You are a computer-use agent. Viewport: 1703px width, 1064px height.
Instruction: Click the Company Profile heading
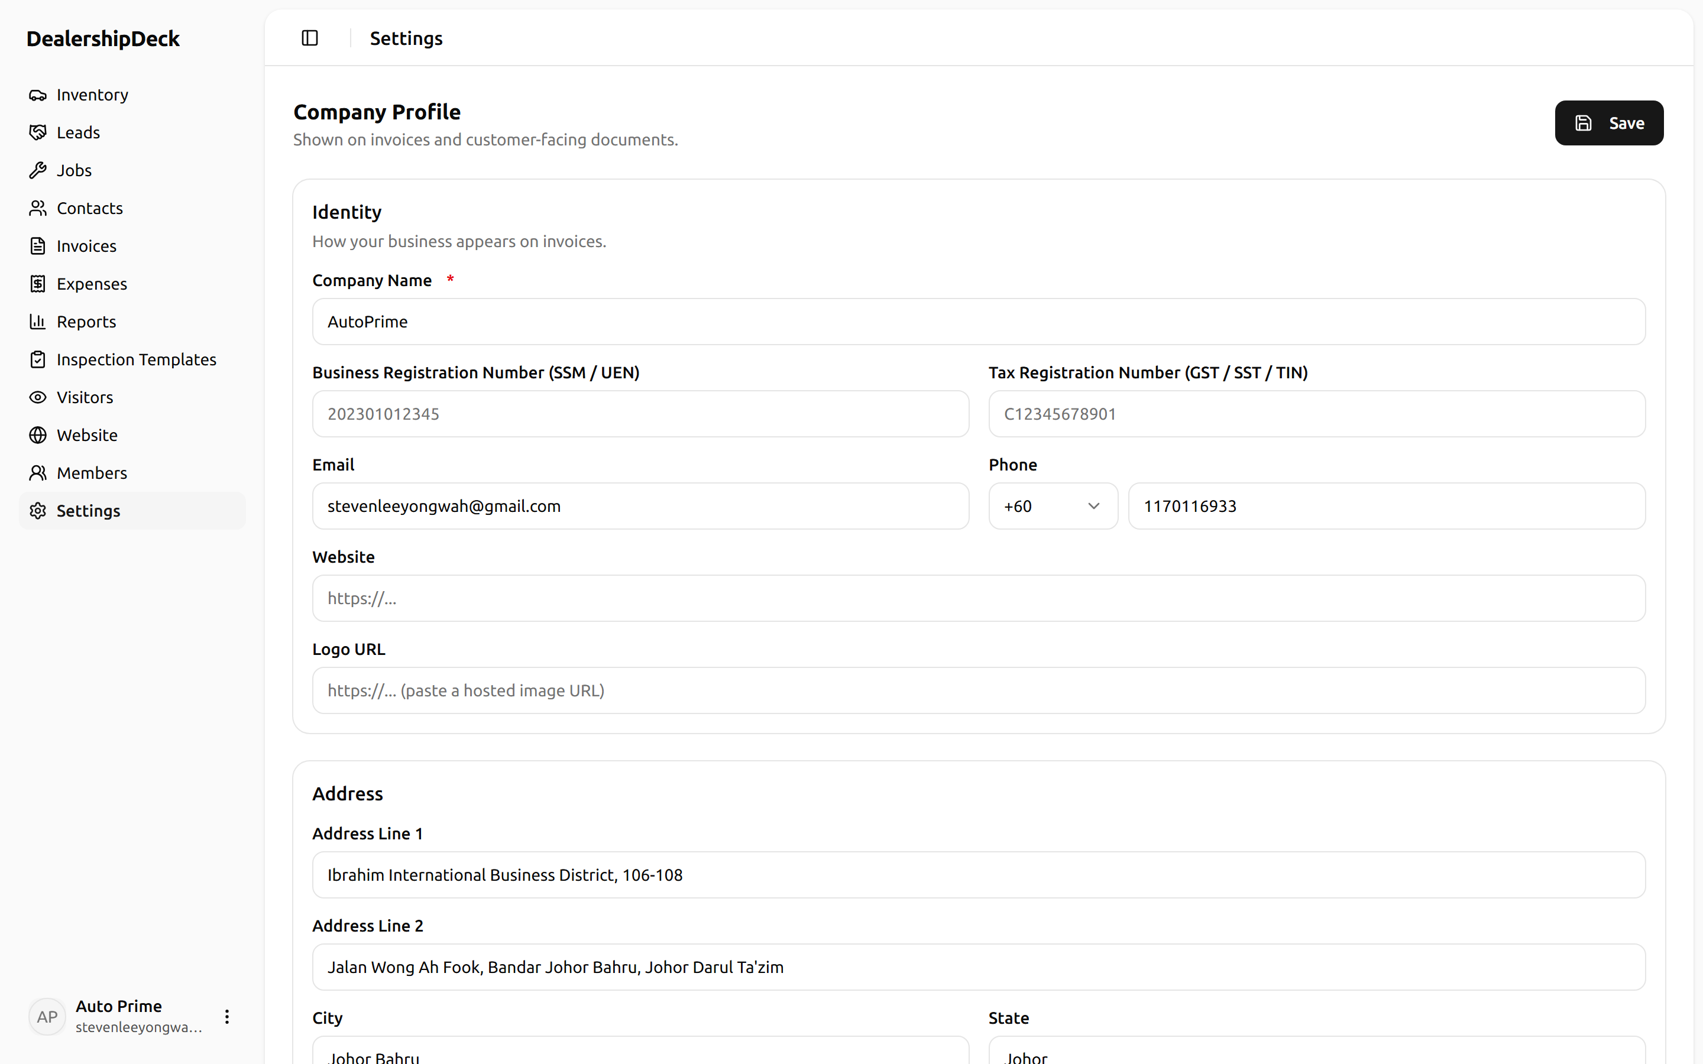tap(377, 112)
